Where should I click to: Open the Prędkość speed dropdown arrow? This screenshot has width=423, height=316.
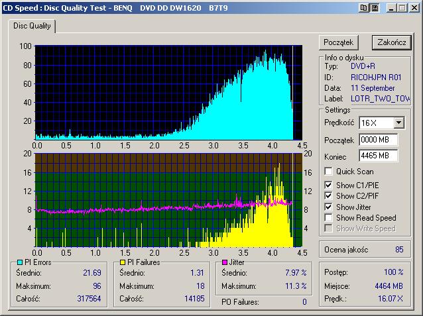[x=398, y=123]
